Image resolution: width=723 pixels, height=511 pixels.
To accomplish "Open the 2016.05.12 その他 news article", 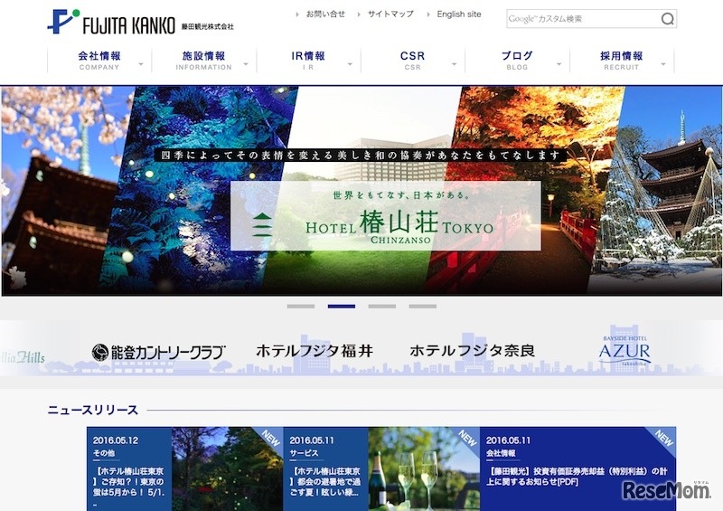I will click(x=129, y=468).
